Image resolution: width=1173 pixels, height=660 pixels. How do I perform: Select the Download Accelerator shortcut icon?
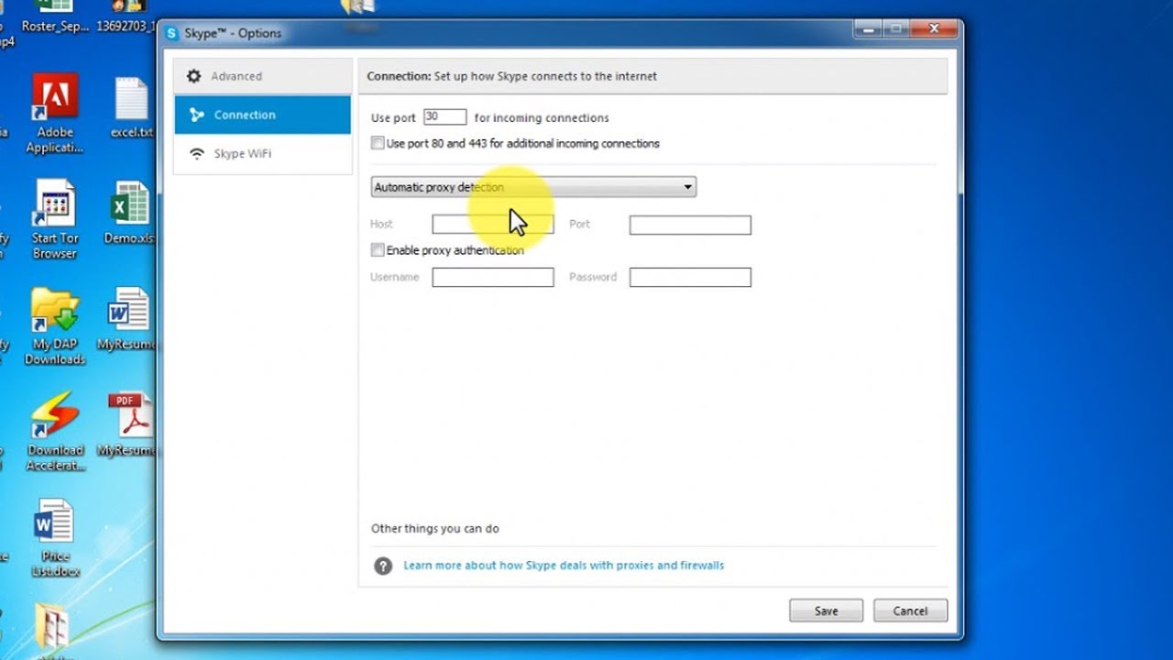tap(55, 432)
